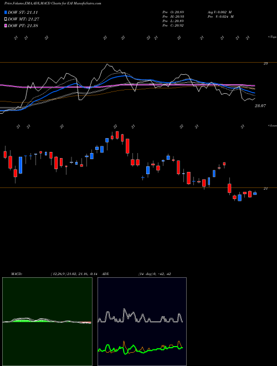Screen dimensions: 277x366
Task: Click the 'MACD:' panel heading
Action: click(x=16, y=274)
